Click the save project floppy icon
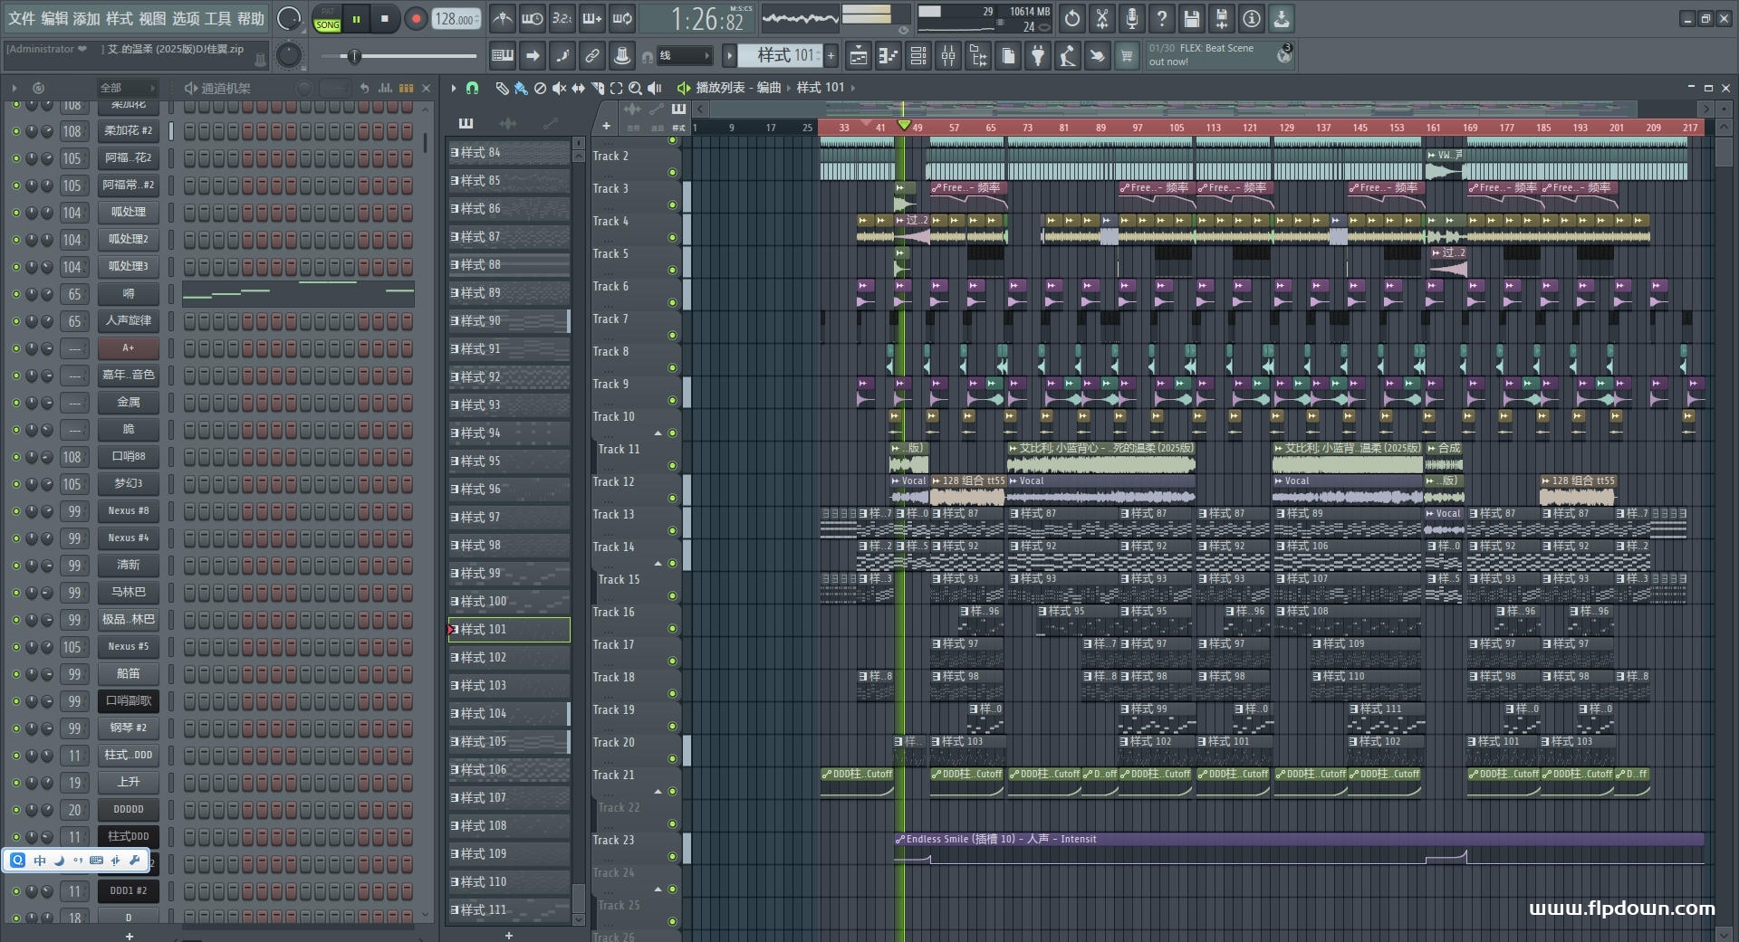 point(1191,18)
